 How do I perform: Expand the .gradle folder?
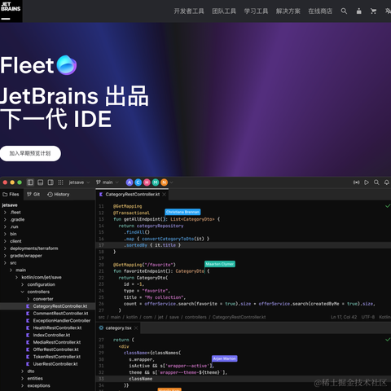click(x=5, y=219)
